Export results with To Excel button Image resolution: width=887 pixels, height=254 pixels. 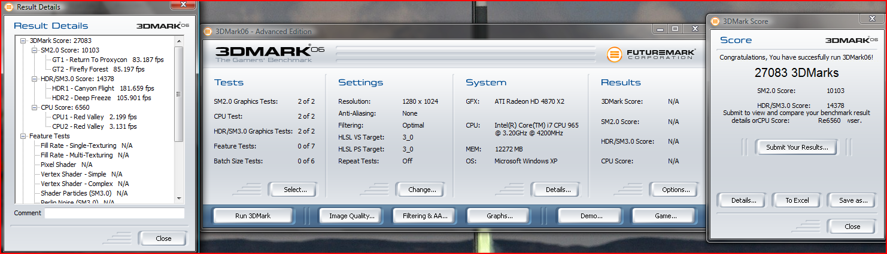coord(796,200)
